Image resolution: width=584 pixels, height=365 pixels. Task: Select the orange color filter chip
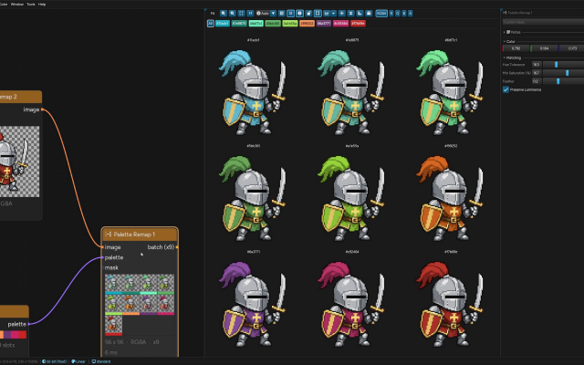click(x=307, y=24)
